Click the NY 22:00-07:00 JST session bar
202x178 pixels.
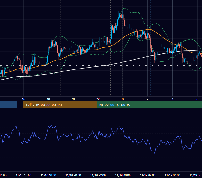pos(149,105)
